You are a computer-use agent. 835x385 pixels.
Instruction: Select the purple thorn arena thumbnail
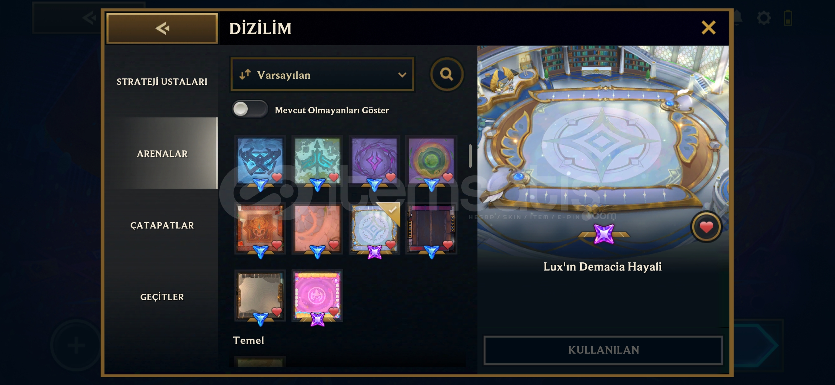tap(374, 160)
